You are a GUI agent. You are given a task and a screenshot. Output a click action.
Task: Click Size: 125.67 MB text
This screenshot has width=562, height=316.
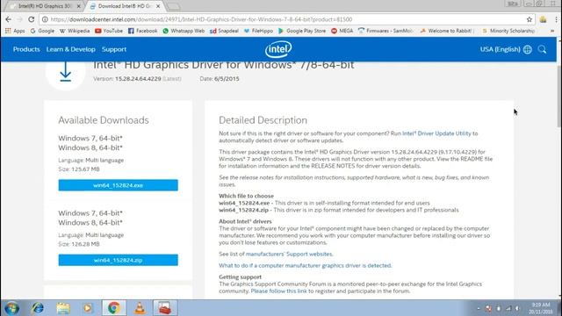point(79,169)
